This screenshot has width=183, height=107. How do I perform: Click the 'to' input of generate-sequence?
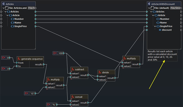17,66
